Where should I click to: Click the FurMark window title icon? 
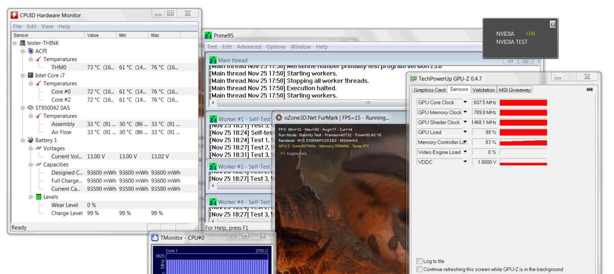[279, 117]
